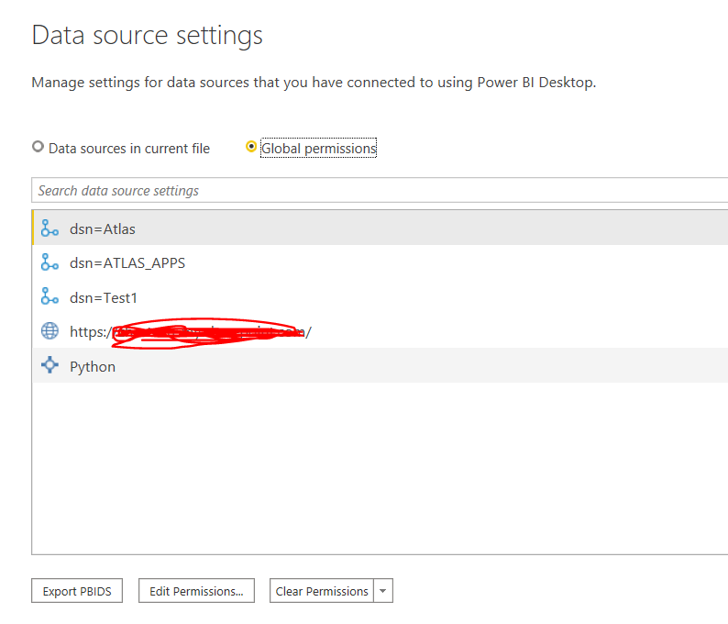Highlight the Python entry in the list
Image resolution: width=728 pixels, height=624 pixels.
(93, 366)
